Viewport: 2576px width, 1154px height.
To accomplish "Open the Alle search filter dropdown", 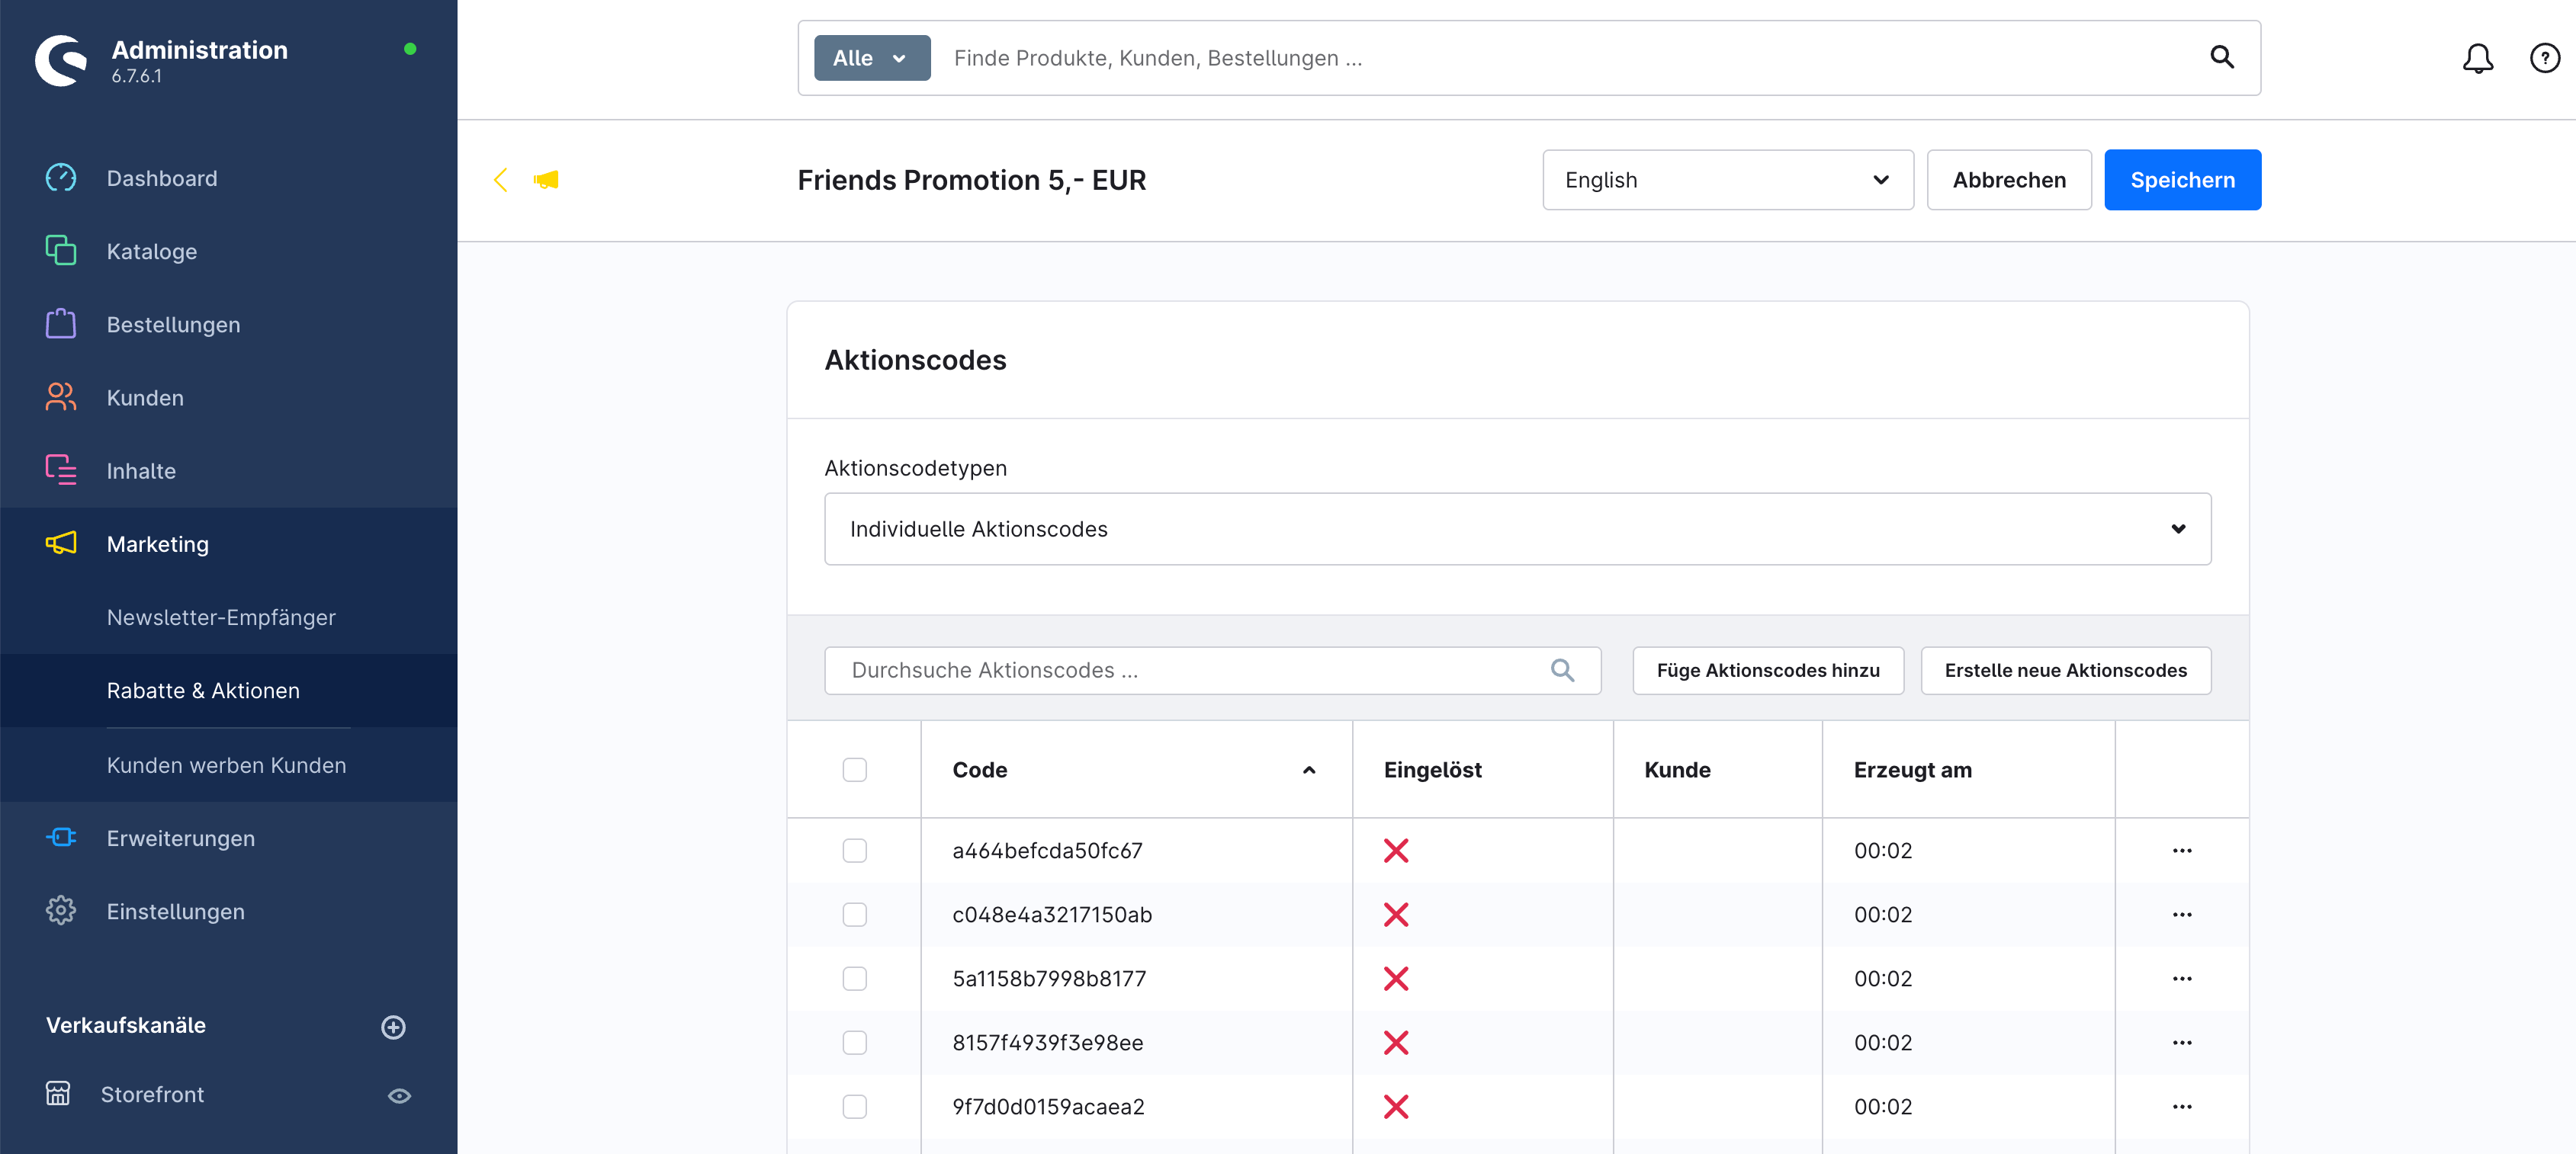I will 871,58.
